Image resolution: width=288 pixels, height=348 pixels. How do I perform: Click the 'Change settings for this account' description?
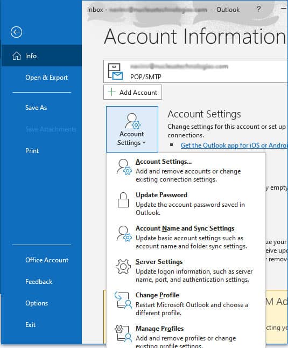[227, 131]
